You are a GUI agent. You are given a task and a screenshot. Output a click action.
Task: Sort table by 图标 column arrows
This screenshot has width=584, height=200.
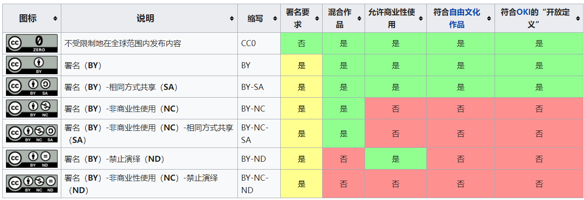[x=55, y=18]
